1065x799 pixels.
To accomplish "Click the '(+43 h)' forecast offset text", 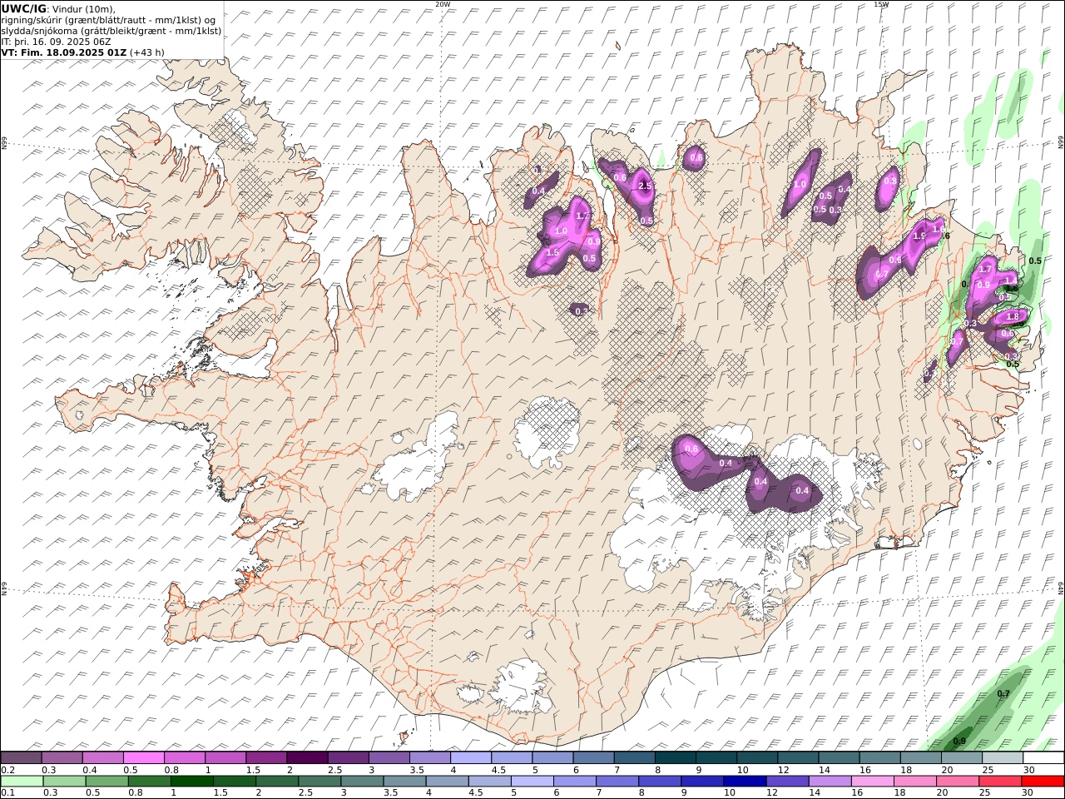I will [x=147, y=52].
